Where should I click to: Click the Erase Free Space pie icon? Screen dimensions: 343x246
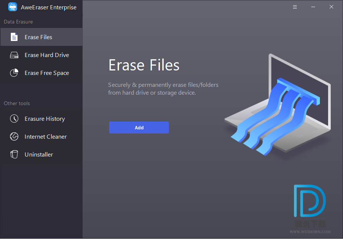click(14, 73)
